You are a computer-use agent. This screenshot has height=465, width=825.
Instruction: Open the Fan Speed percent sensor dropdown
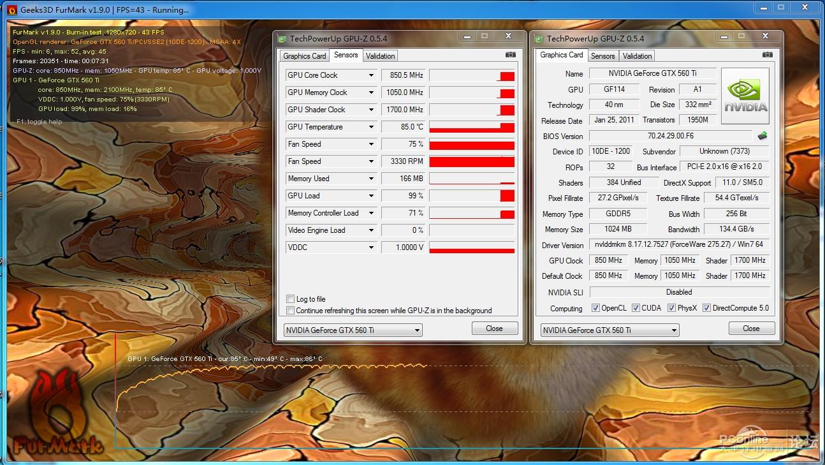tap(371, 144)
